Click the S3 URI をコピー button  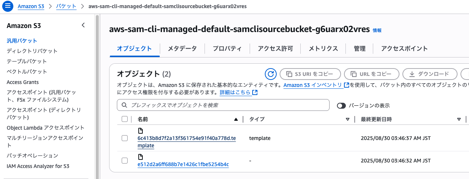pyautogui.click(x=310, y=74)
